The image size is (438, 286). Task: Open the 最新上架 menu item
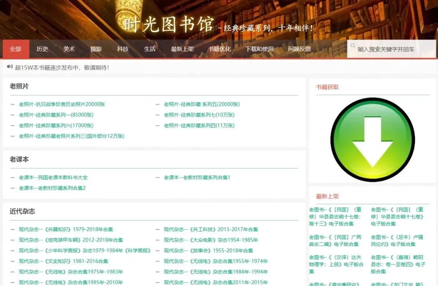[182, 49]
